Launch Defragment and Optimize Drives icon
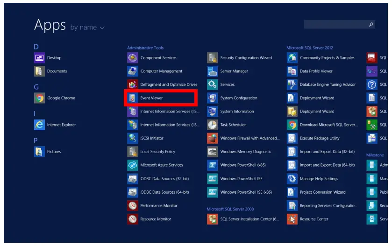Viewport: 392px width, 246px height. click(133, 84)
